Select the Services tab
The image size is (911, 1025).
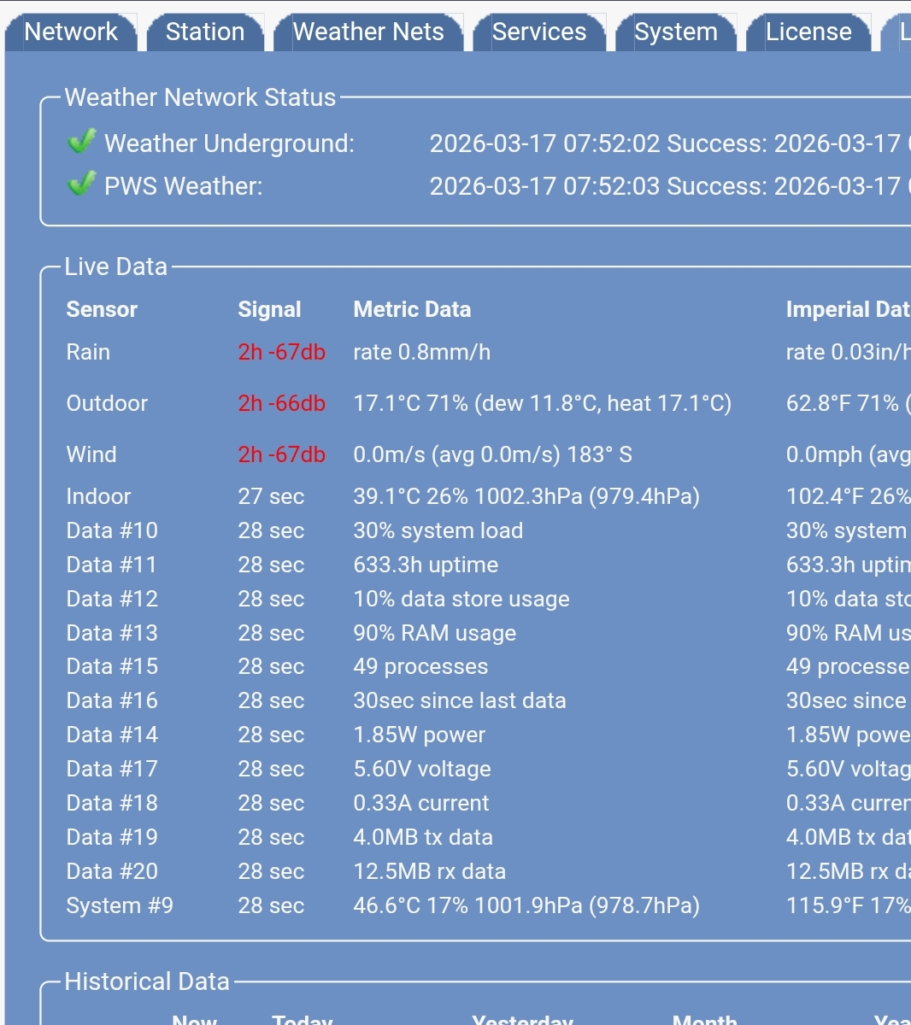point(540,32)
